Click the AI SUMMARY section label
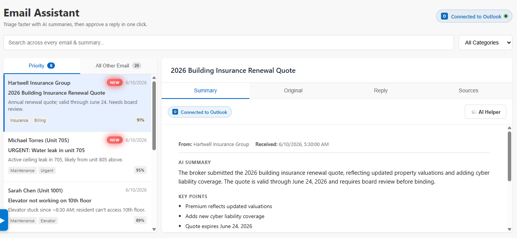517x238 pixels. pos(195,162)
